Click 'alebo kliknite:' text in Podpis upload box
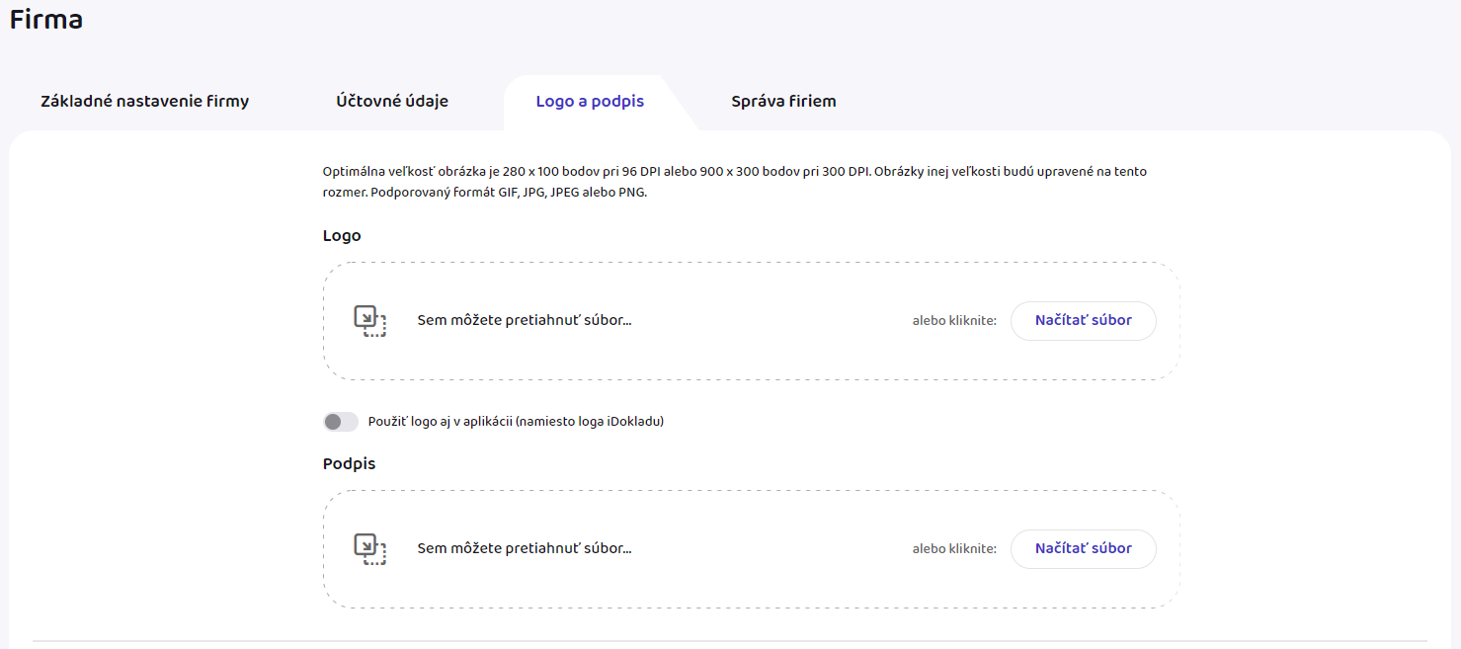This screenshot has width=1461, height=649. [954, 549]
